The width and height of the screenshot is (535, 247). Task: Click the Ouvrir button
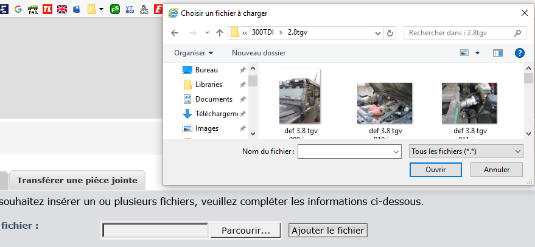[436, 169]
